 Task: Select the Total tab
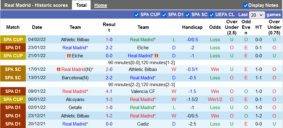tap(81, 5)
